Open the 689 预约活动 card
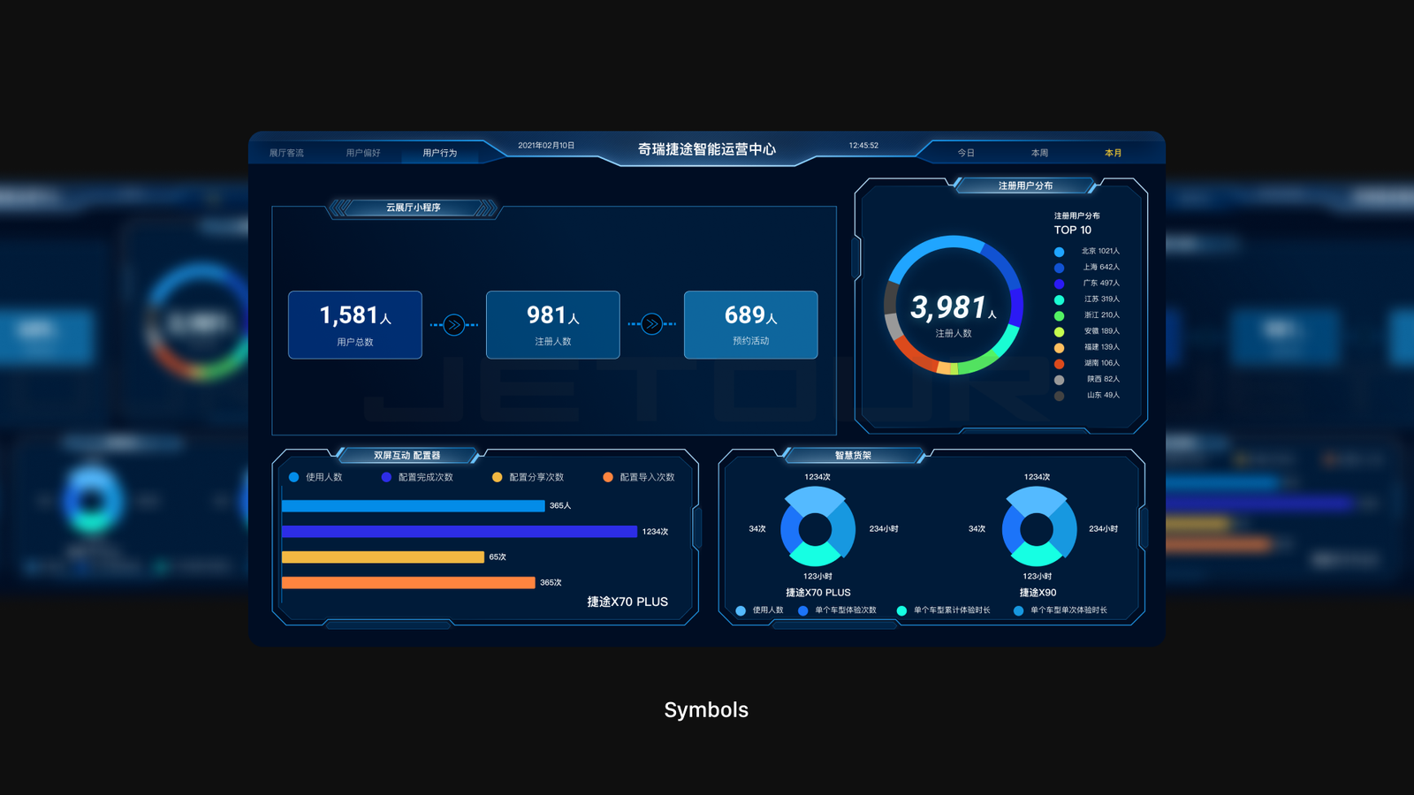This screenshot has height=795, width=1414. 750,325
